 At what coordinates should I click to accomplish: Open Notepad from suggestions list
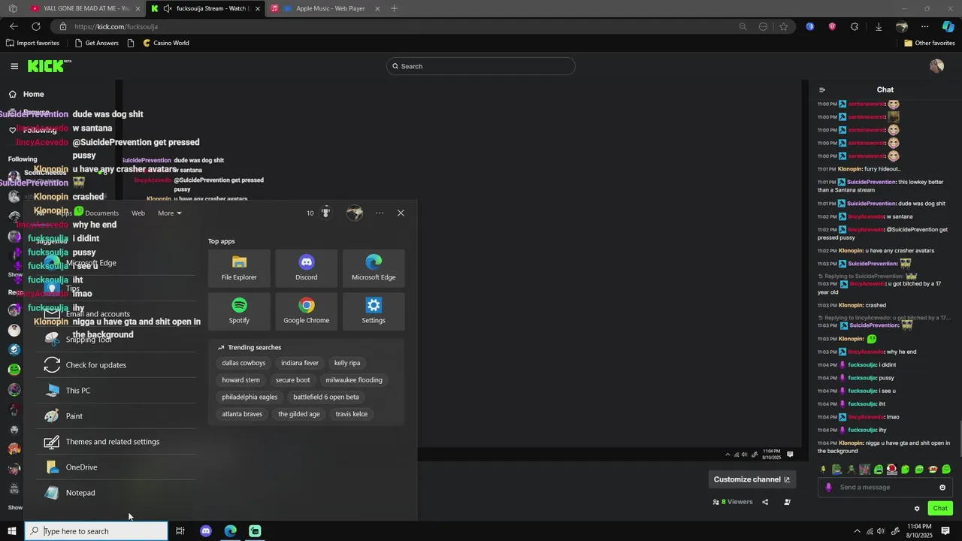click(116, 493)
